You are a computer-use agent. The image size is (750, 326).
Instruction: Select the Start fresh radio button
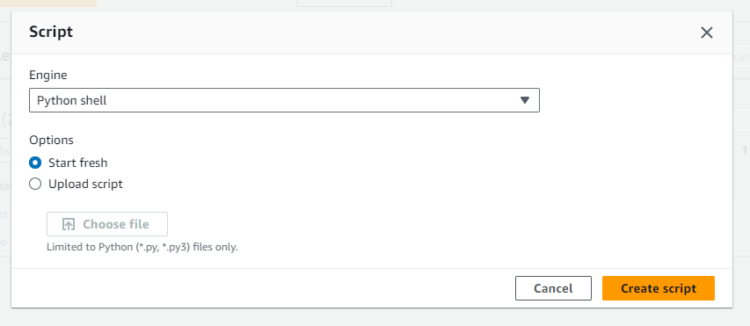pyautogui.click(x=35, y=163)
